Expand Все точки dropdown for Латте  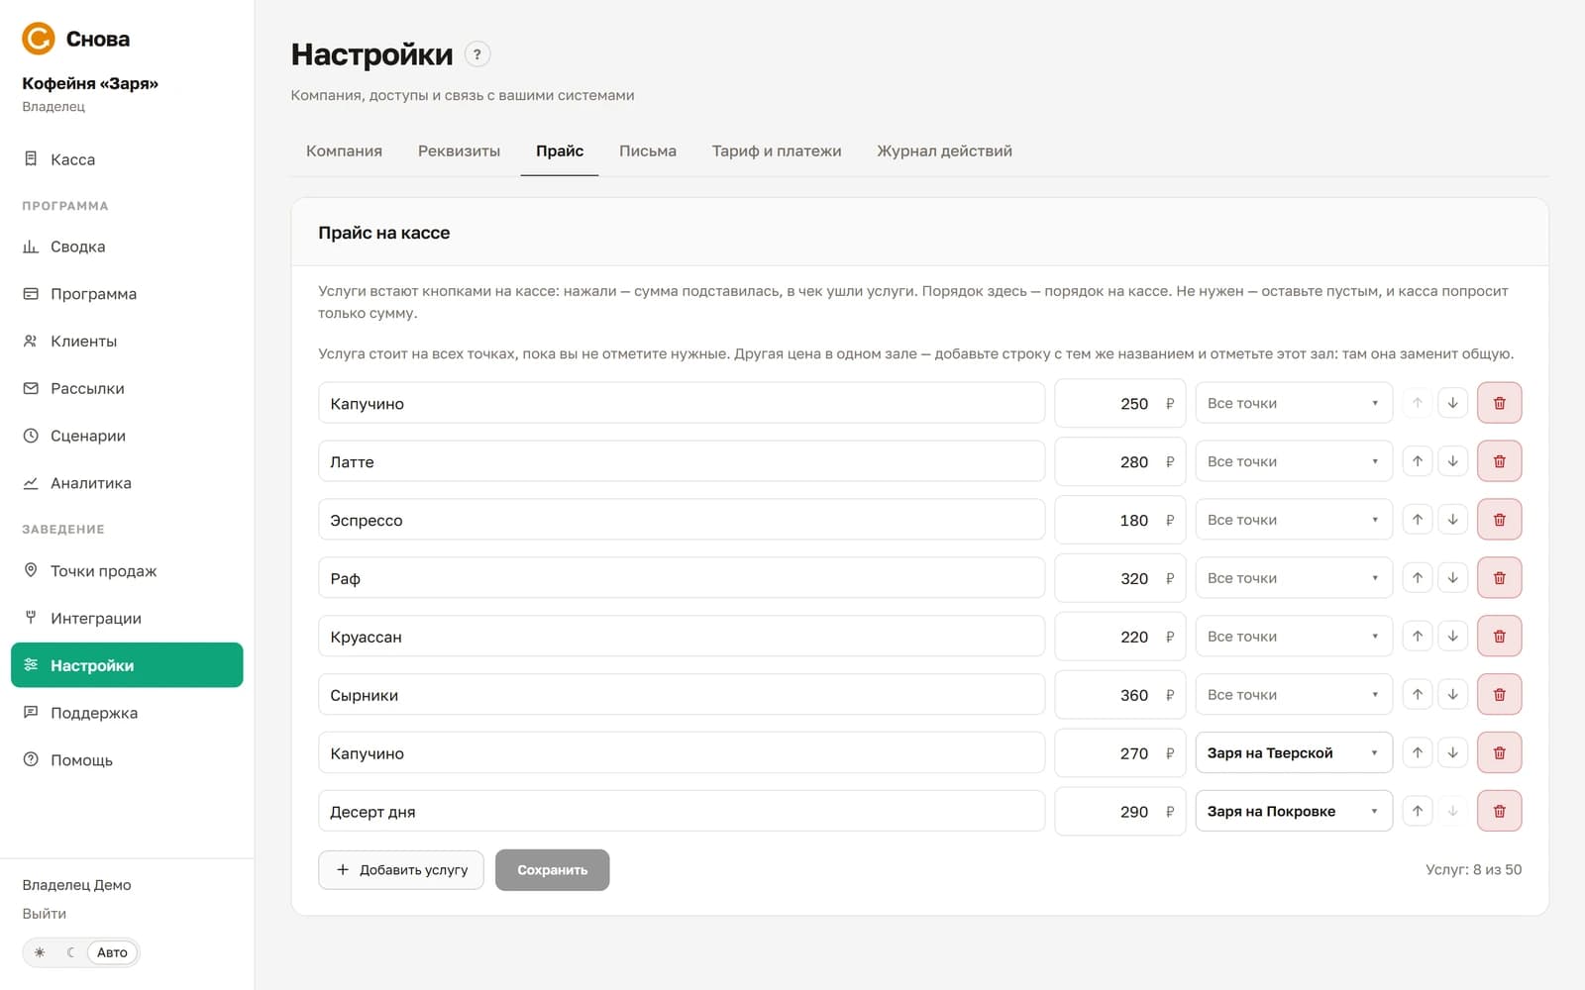[x=1294, y=461]
